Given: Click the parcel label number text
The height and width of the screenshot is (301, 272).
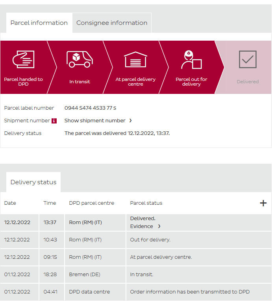Looking at the screenshot, I should [x=90, y=108].
